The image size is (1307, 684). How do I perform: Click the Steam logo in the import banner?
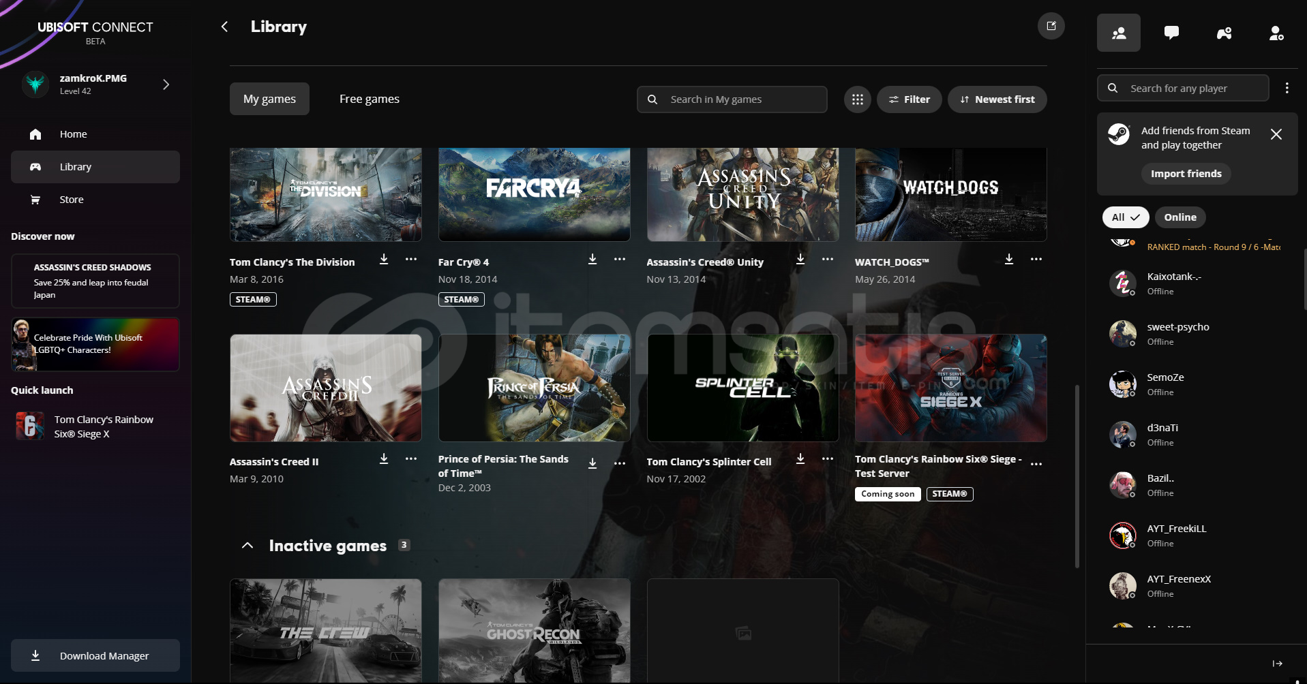click(x=1119, y=134)
